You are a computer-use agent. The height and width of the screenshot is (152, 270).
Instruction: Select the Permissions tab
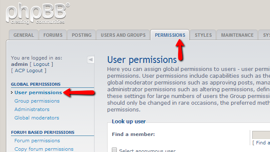click(170, 35)
